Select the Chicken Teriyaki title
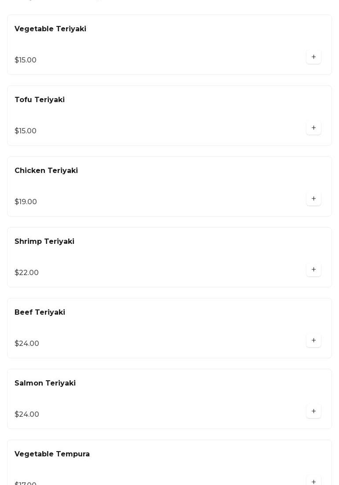339x485 pixels. pos(46,171)
